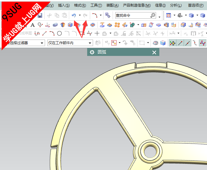Click the red-outlined selection filter icon
Viewport: 207px width, 170px height.
(114, 43)
